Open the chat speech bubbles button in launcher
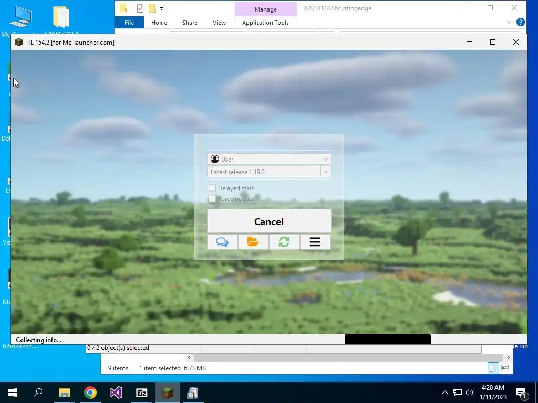Screen dimensions: 538x403 [222, 242]
